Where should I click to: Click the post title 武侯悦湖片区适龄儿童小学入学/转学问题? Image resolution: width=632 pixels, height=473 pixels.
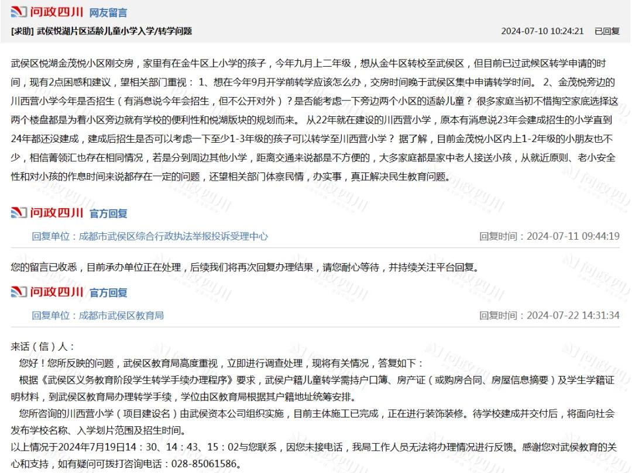(114, 31)
